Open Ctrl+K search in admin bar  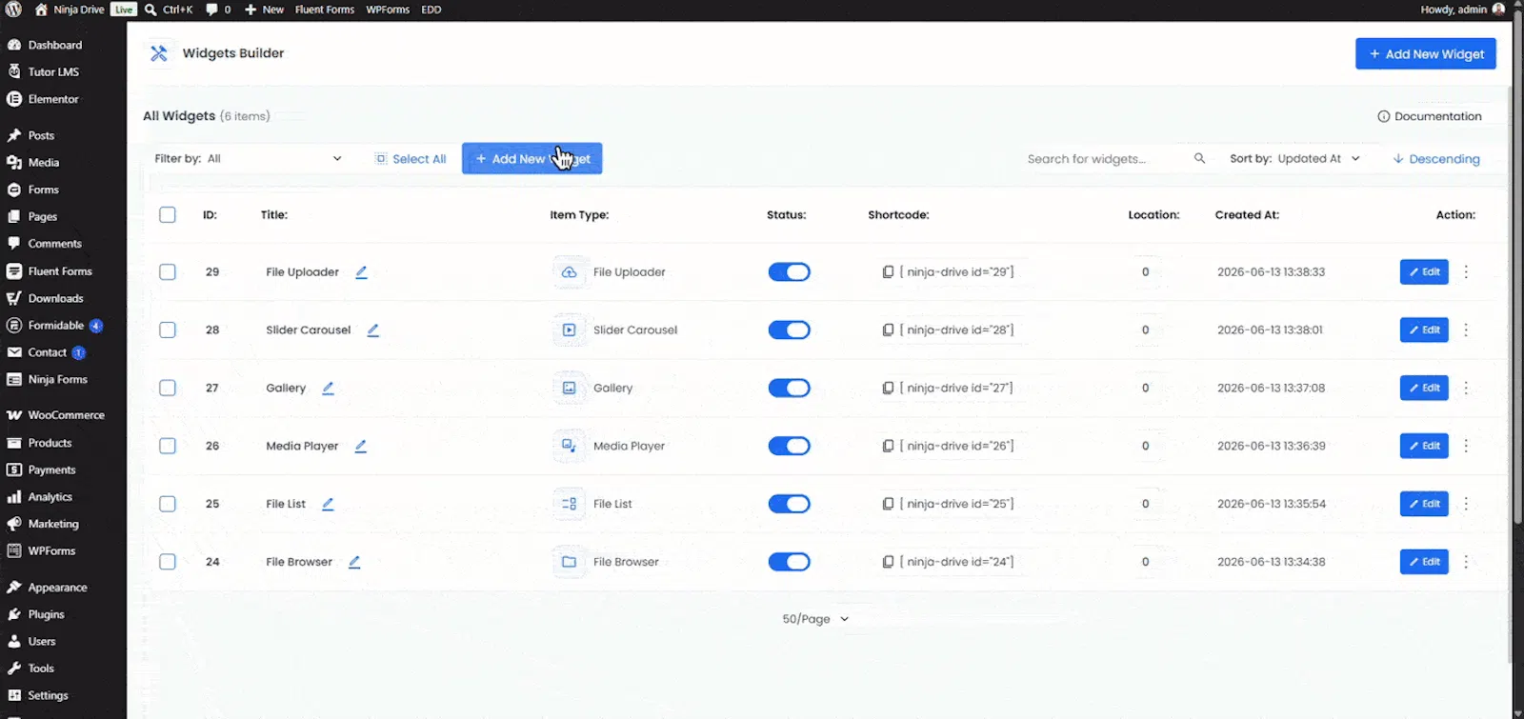click(x=169, y=10)
